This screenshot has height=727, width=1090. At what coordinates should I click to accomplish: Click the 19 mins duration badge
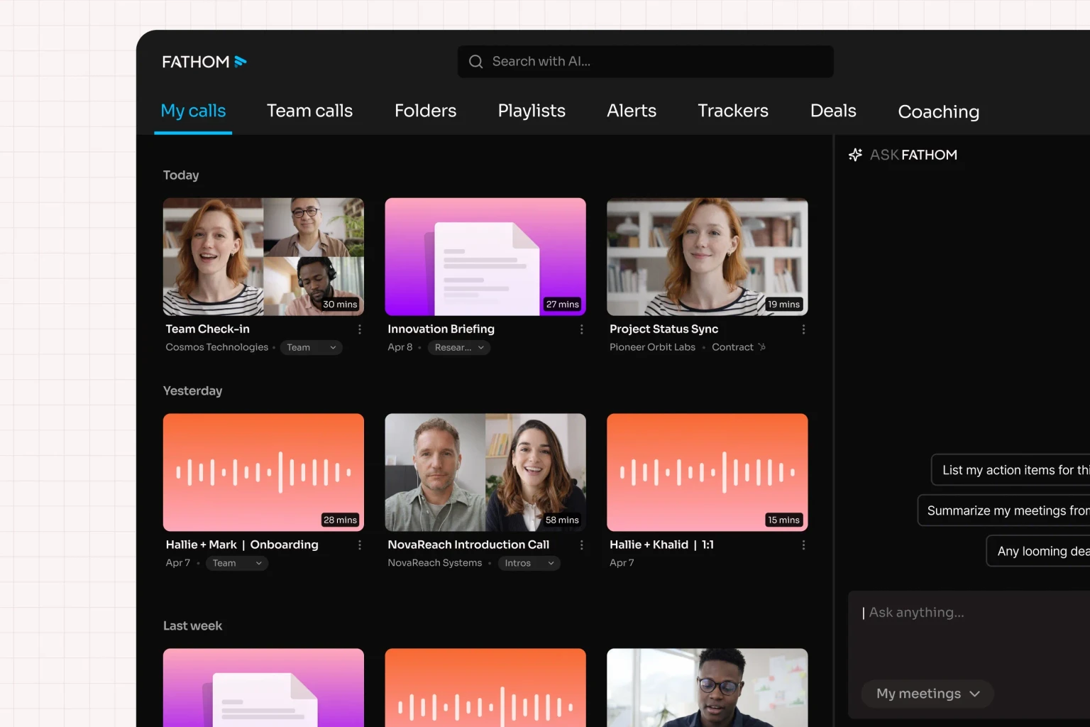click(x=784, y=305)
